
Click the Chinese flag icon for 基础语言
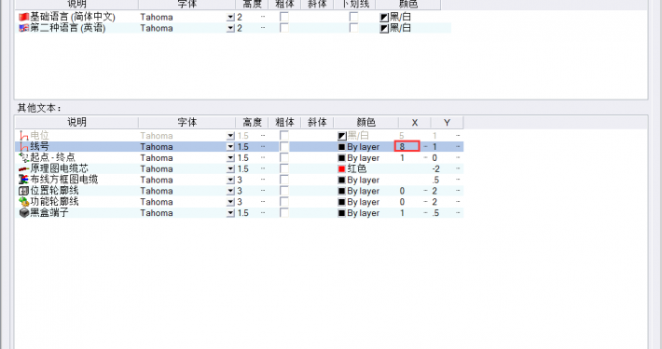coord(23,18)
